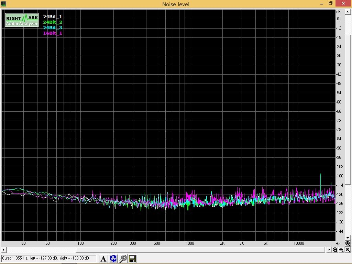Click the 24Bit_1 white legend label
This screenshot has height=264, width=352.
(53, 16)
